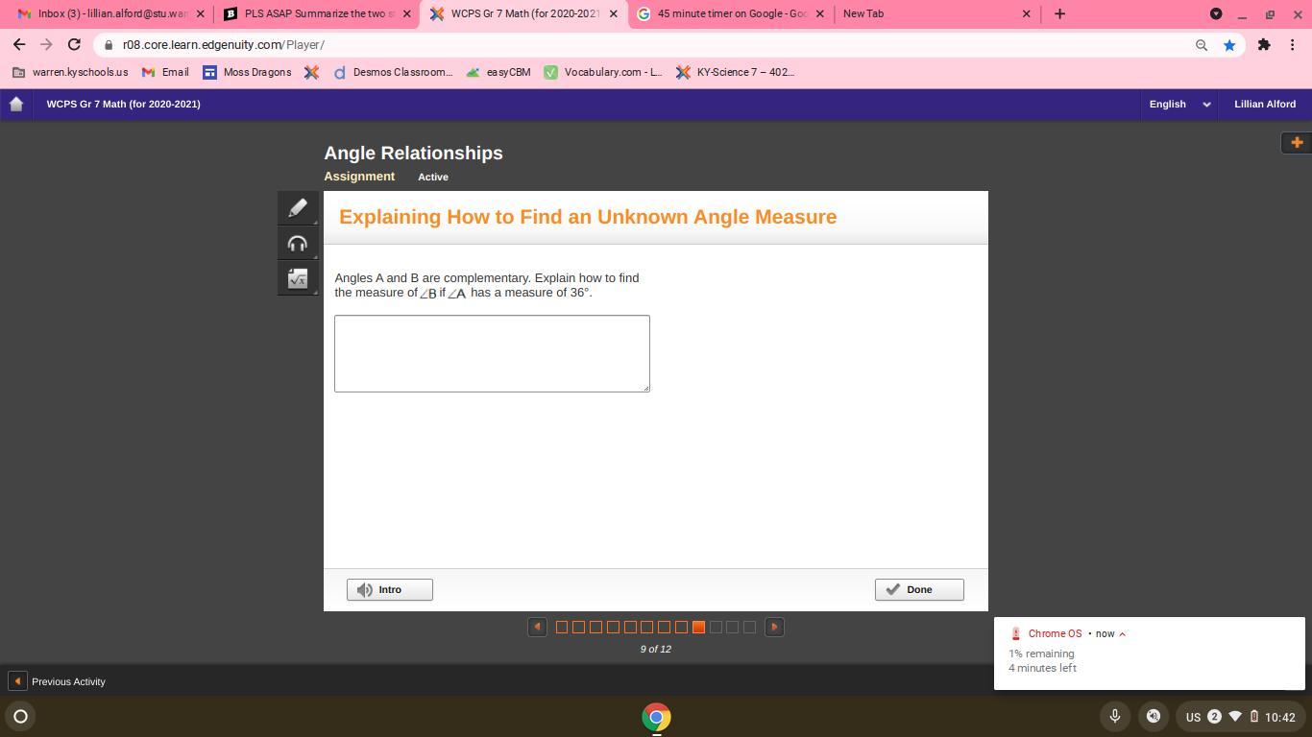The image size is (1312, 737).
Task: Click the orange plus icon
Action: pos(1296,143)
